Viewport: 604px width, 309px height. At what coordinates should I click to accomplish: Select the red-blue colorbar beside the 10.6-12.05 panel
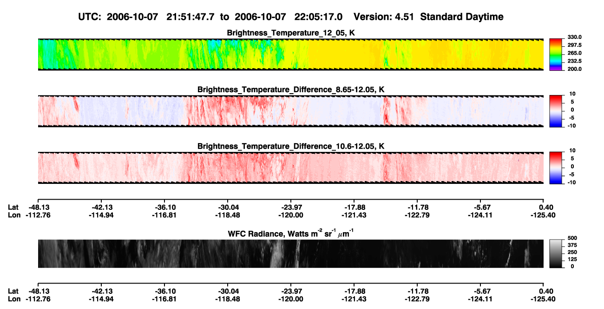pos(557,167)
